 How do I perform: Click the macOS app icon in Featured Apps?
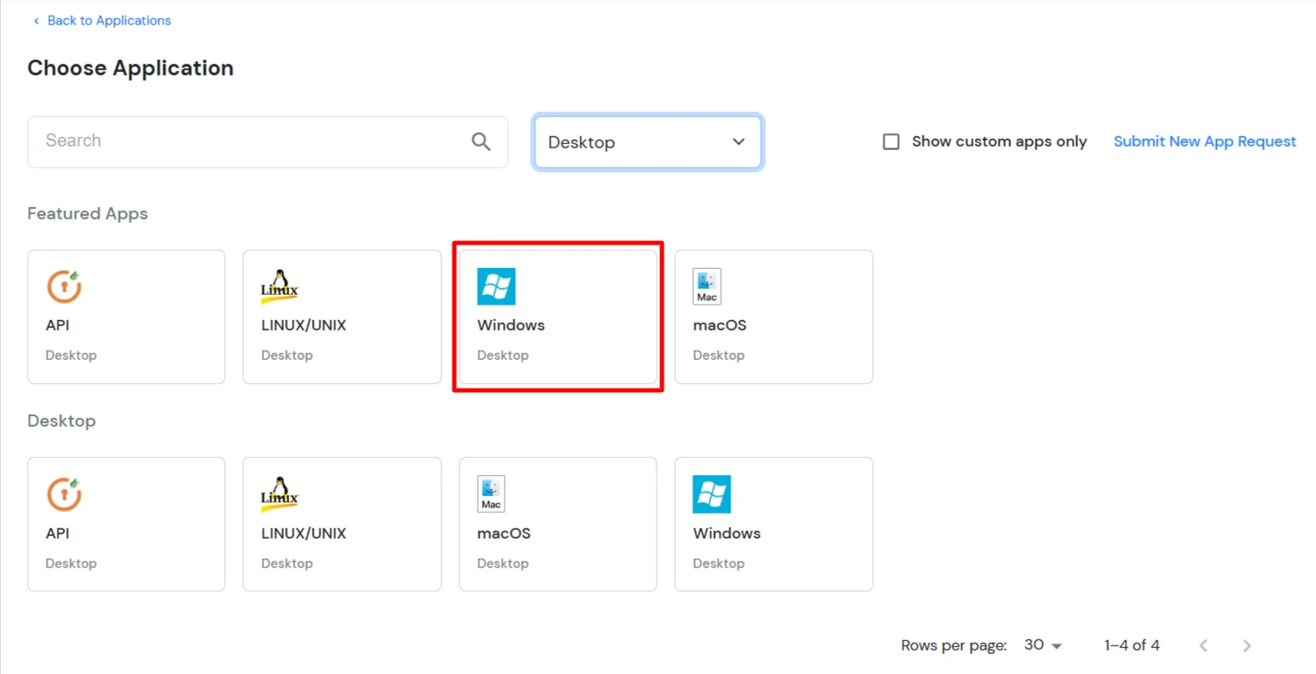coord(705,286)
